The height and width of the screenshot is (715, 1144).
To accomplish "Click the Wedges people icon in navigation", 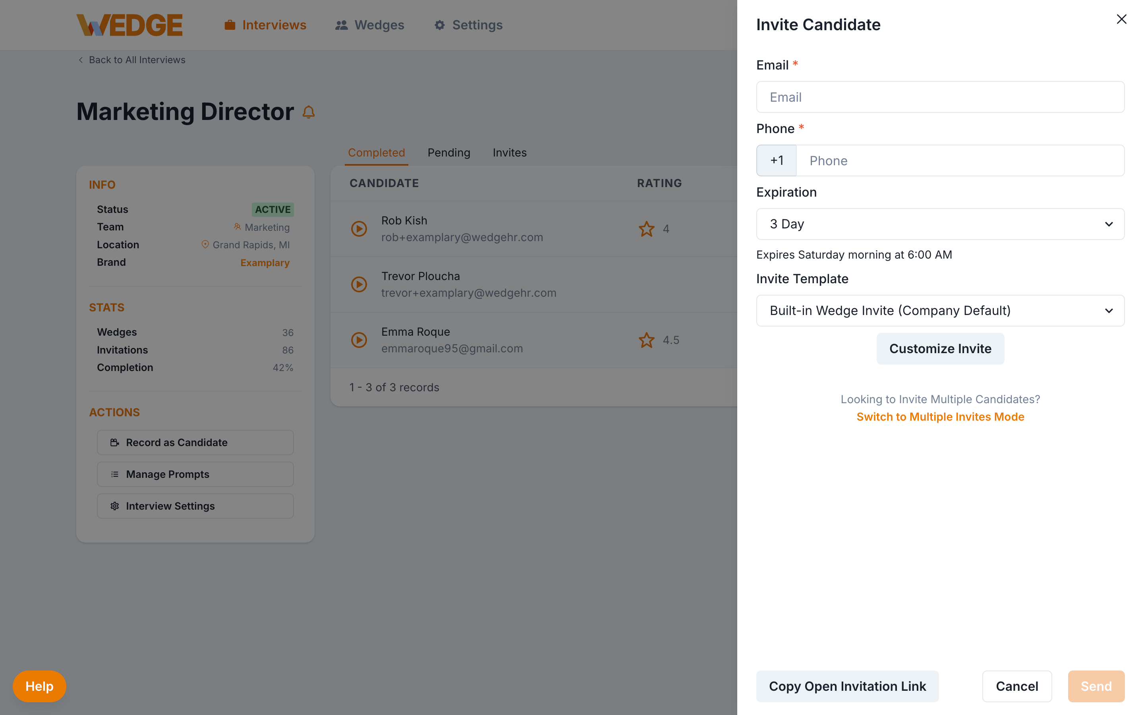I will [x=342, y=25].
